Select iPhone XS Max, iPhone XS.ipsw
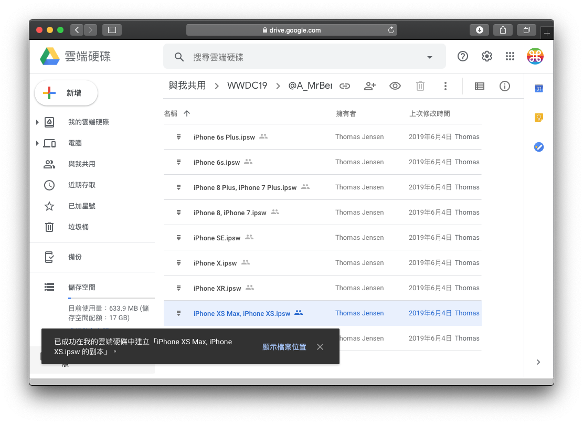Screen dimensions: 583x424 (322, 313)
